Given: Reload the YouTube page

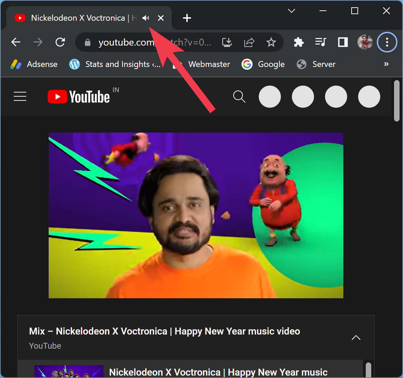Looking at the screenshot, I should coord(60,42).
